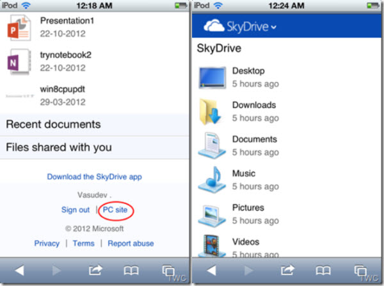Open the Music folder icon
Screen dimensions: 384x286
212,180
